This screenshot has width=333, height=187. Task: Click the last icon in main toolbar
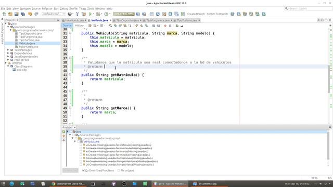[x=264, y=14]
